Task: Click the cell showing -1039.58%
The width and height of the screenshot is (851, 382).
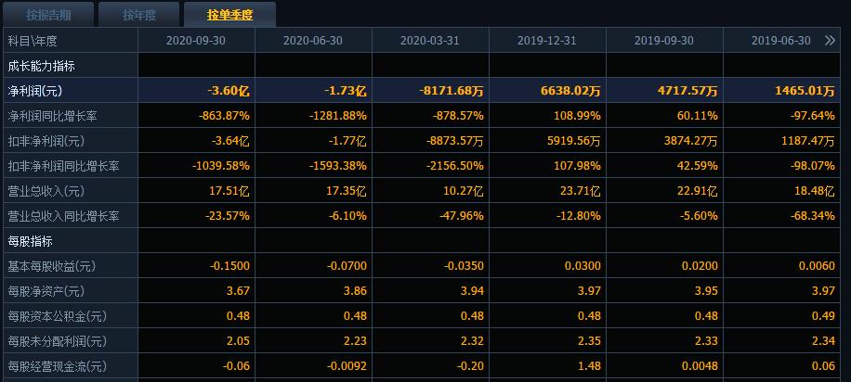Action: click(221, 166)
